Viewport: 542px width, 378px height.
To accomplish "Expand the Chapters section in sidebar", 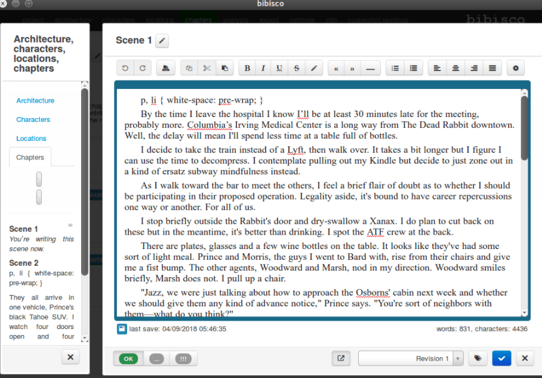I will pyautogui.click(x=30, y=157).
